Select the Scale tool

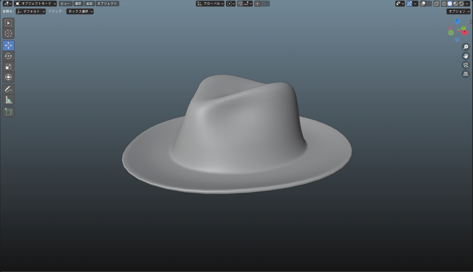pos(8,66)
